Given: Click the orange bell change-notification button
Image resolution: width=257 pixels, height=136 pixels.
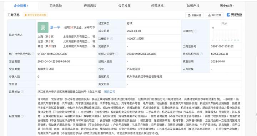Looking at the screenshot, I should point(35,15).
